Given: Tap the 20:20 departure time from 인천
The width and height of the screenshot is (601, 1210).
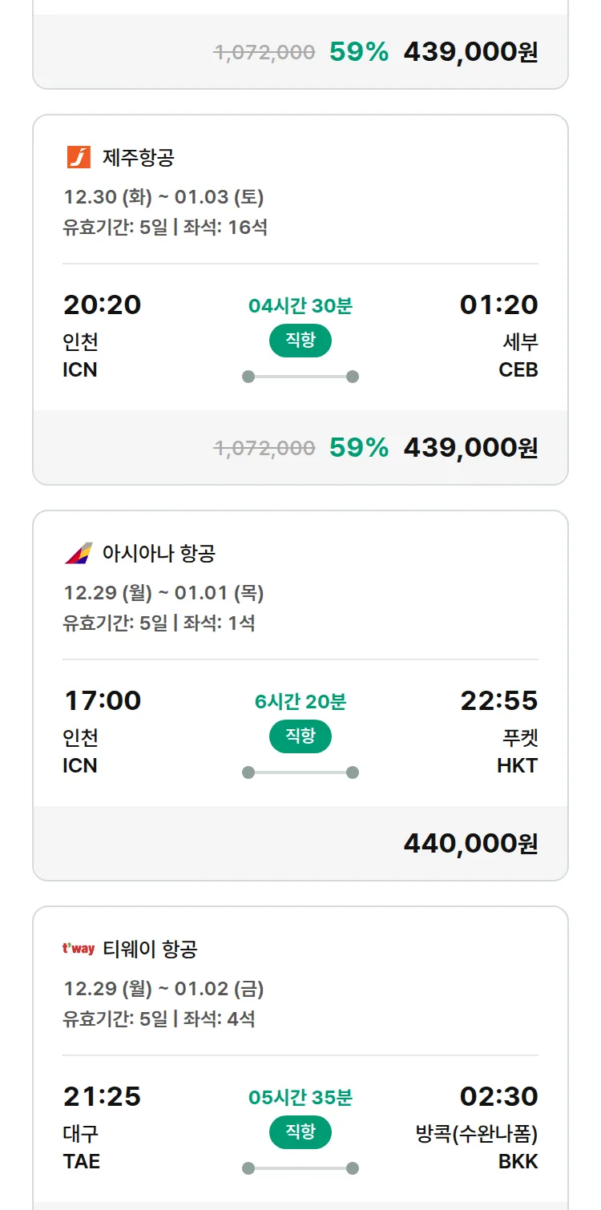Looking at the screenshot, I should 102,305.
